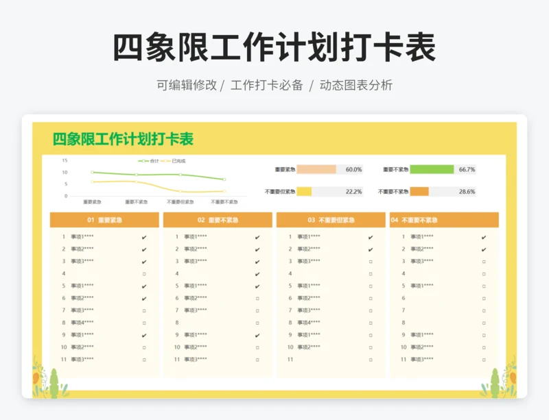Click the 可编辑修改 subtitle text
The image size is (549, 420).
click(x=187, y=85)
